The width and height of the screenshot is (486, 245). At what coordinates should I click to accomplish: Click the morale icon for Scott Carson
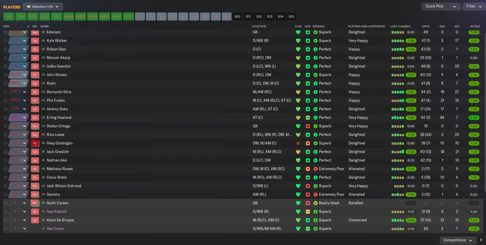click(316, 203)
